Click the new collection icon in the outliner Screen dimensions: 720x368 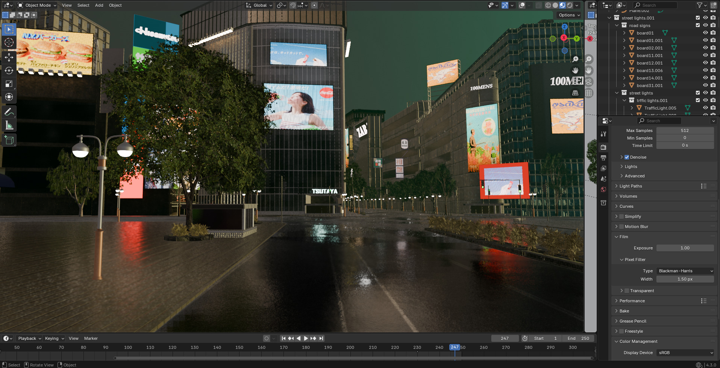[713, 5]
